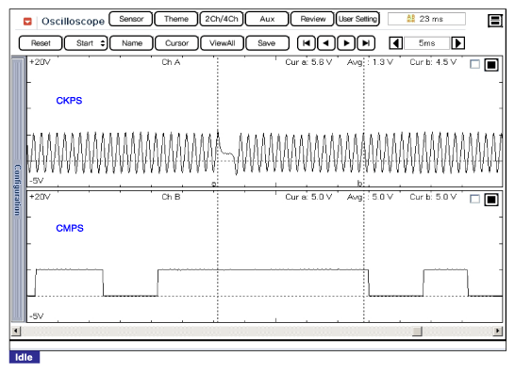The height and width of the screenshot is (372, 515).
Task: Click the CKPS channel label
Action: click(69, 101)
